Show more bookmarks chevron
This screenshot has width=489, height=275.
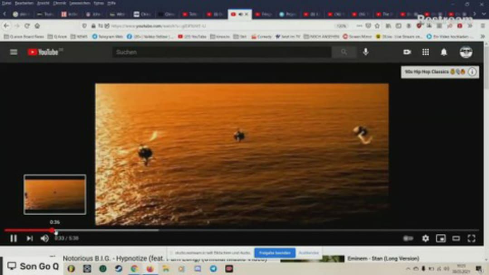pyautogui.click(x=483, y=37)
